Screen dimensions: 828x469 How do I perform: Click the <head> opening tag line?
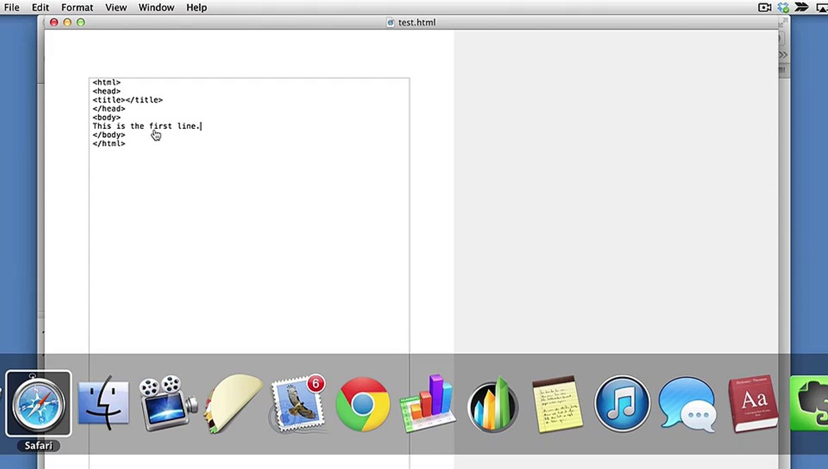(106, 91)
